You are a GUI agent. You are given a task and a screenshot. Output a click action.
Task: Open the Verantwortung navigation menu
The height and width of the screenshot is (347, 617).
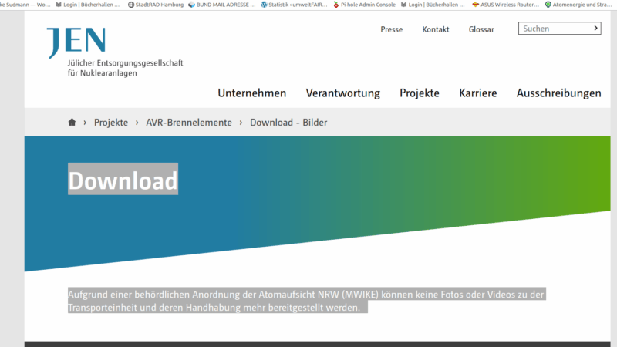point(342,93)
